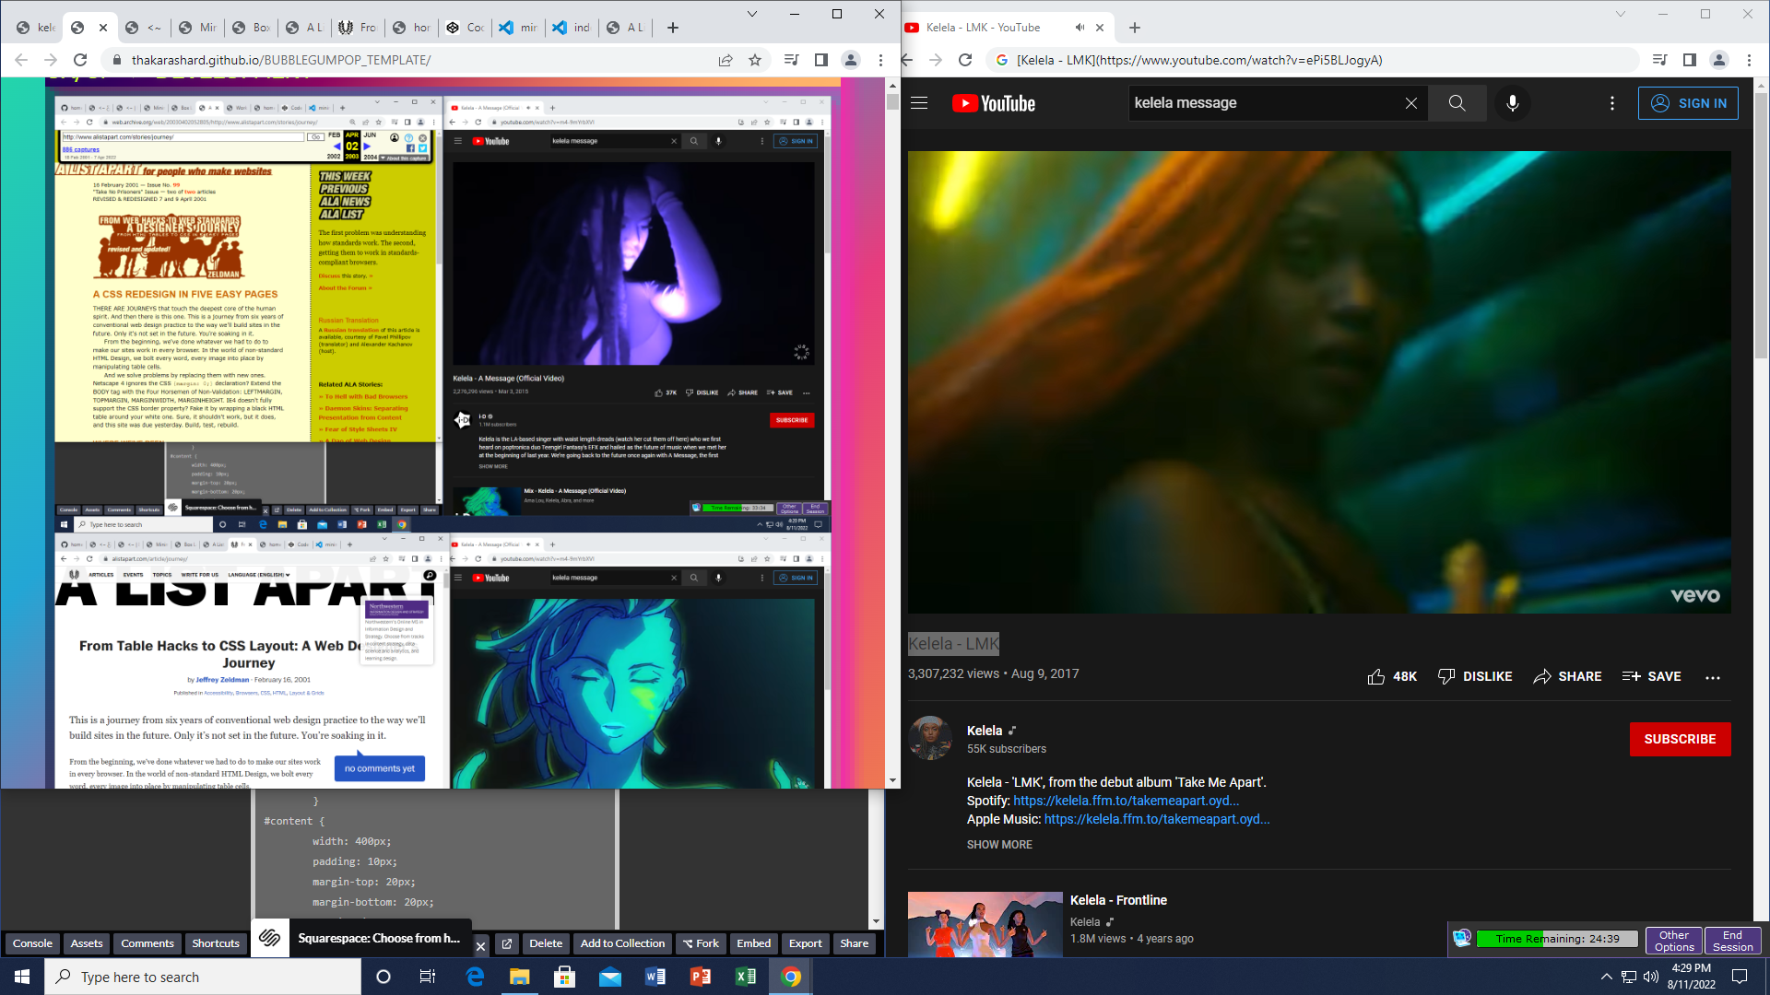Open the CodePen Console tab

[32, 943]
